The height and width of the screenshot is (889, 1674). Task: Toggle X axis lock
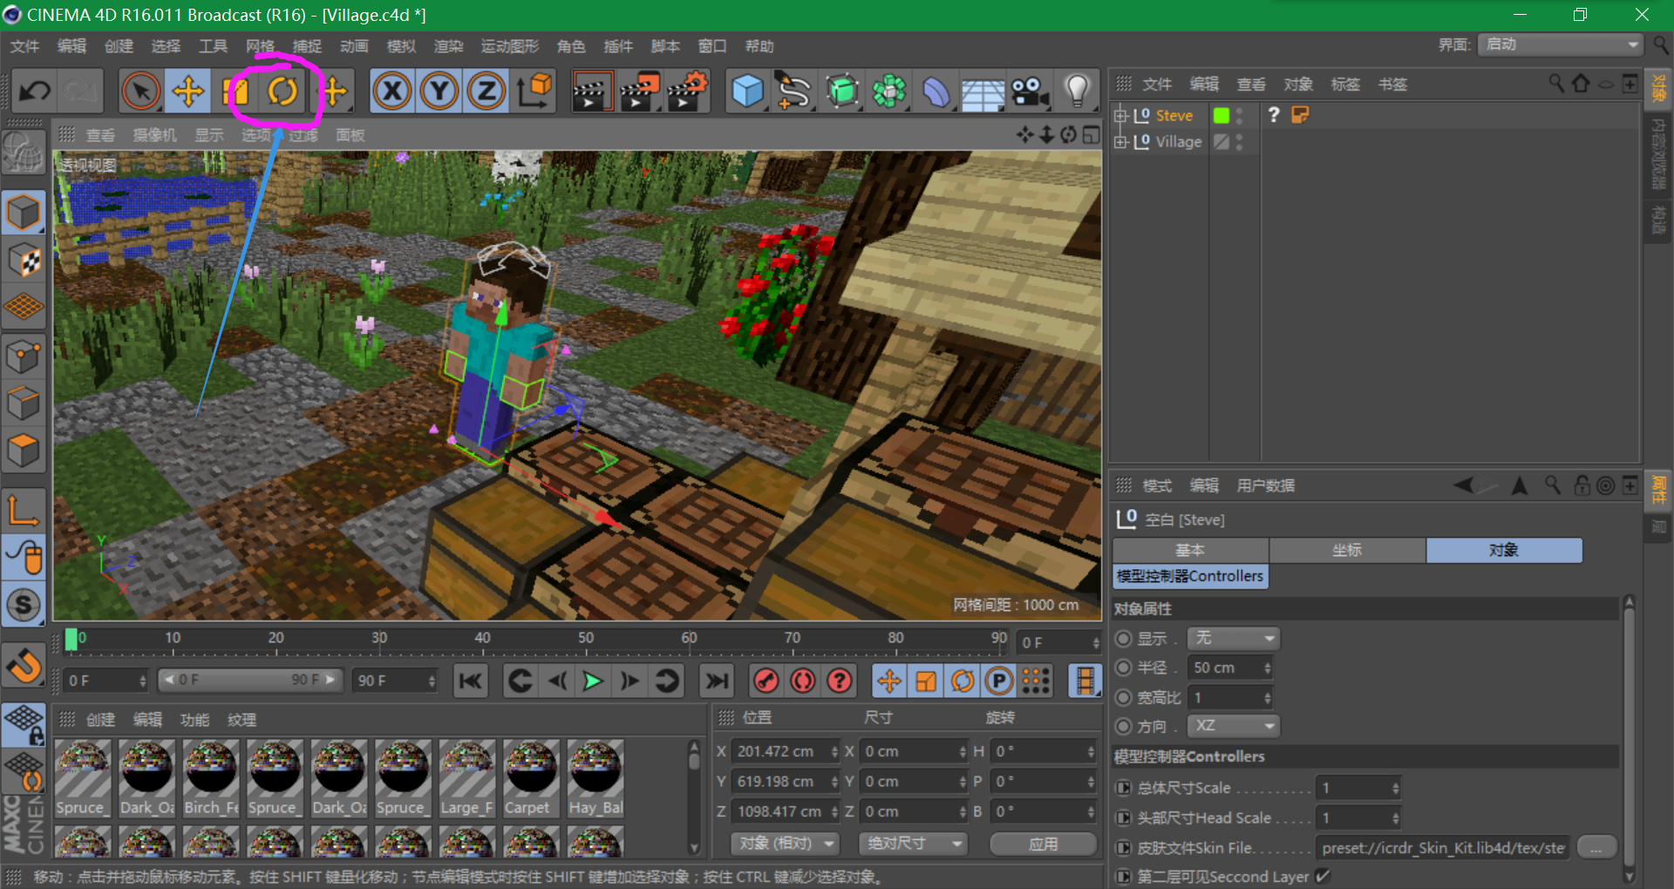coord(392,91)
